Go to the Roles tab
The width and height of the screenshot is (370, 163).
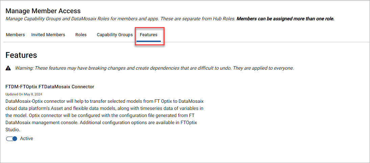point(81,35)
